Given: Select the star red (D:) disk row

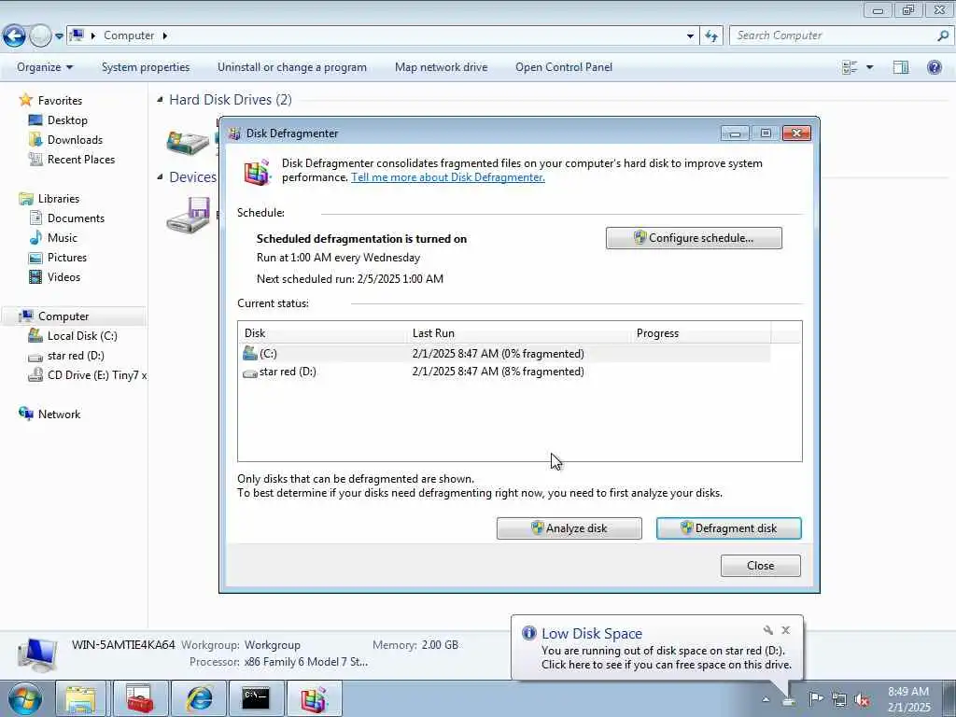Looking at the screenshot, I should 505,372.
